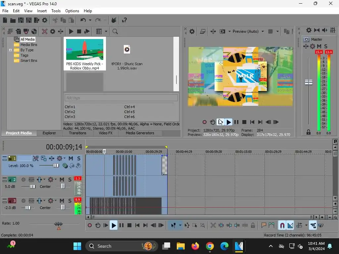
Task: Solo audio track 3
Action: point(70,201)
